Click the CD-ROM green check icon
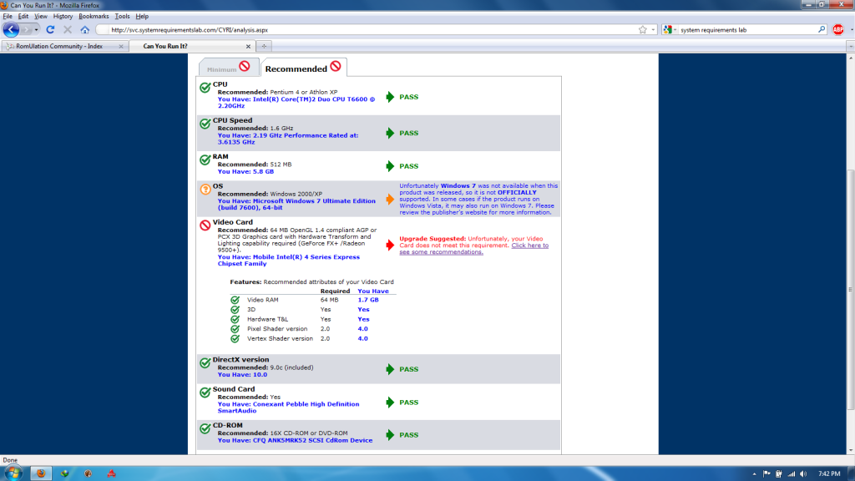This screenshot has width=855, height=481. 205,428
